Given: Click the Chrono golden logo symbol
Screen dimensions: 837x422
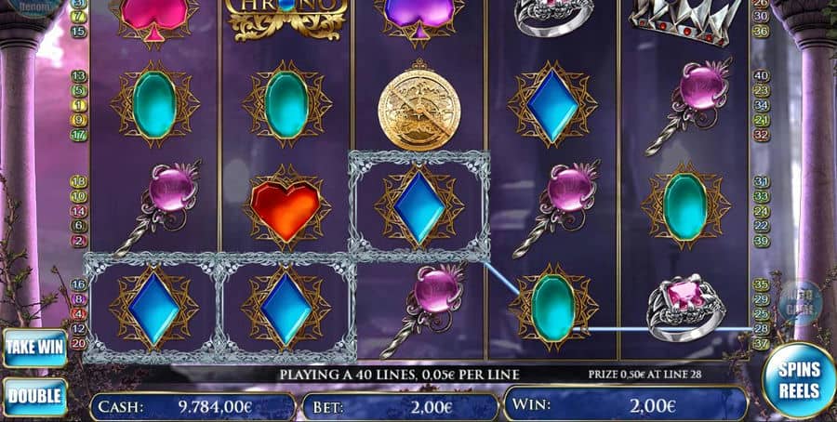Looking at the screenshot, I should (286, 17).
